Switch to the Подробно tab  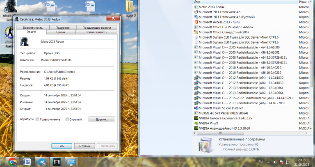coord(62,27)
